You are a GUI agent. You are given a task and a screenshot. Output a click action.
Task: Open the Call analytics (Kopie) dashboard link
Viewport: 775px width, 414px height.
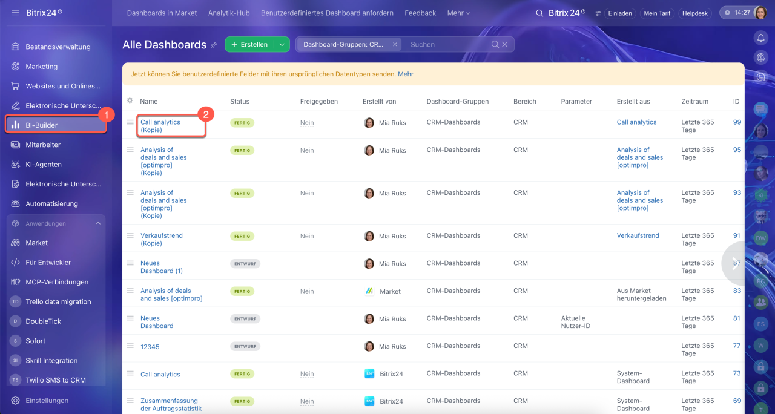pos(160,126)
